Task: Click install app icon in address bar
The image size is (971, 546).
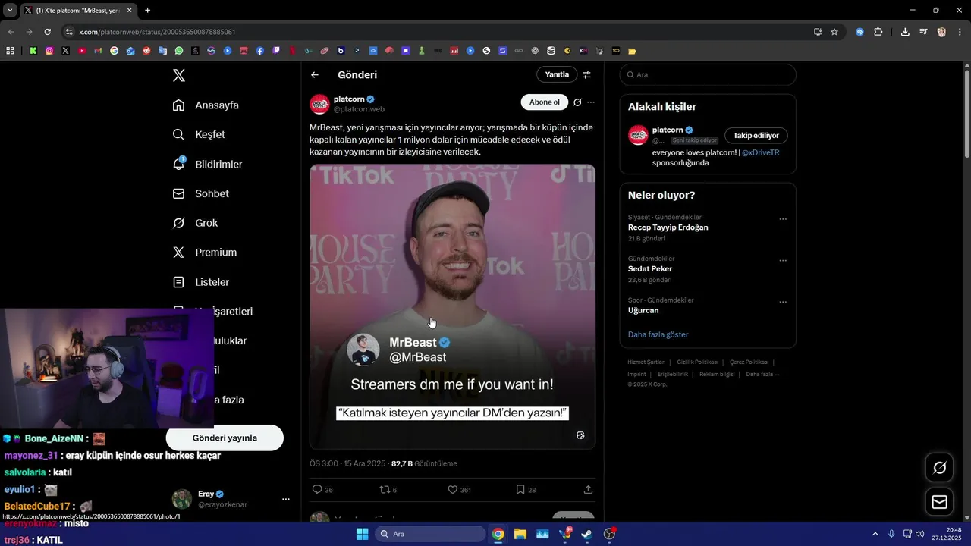Action: (818, 32)
